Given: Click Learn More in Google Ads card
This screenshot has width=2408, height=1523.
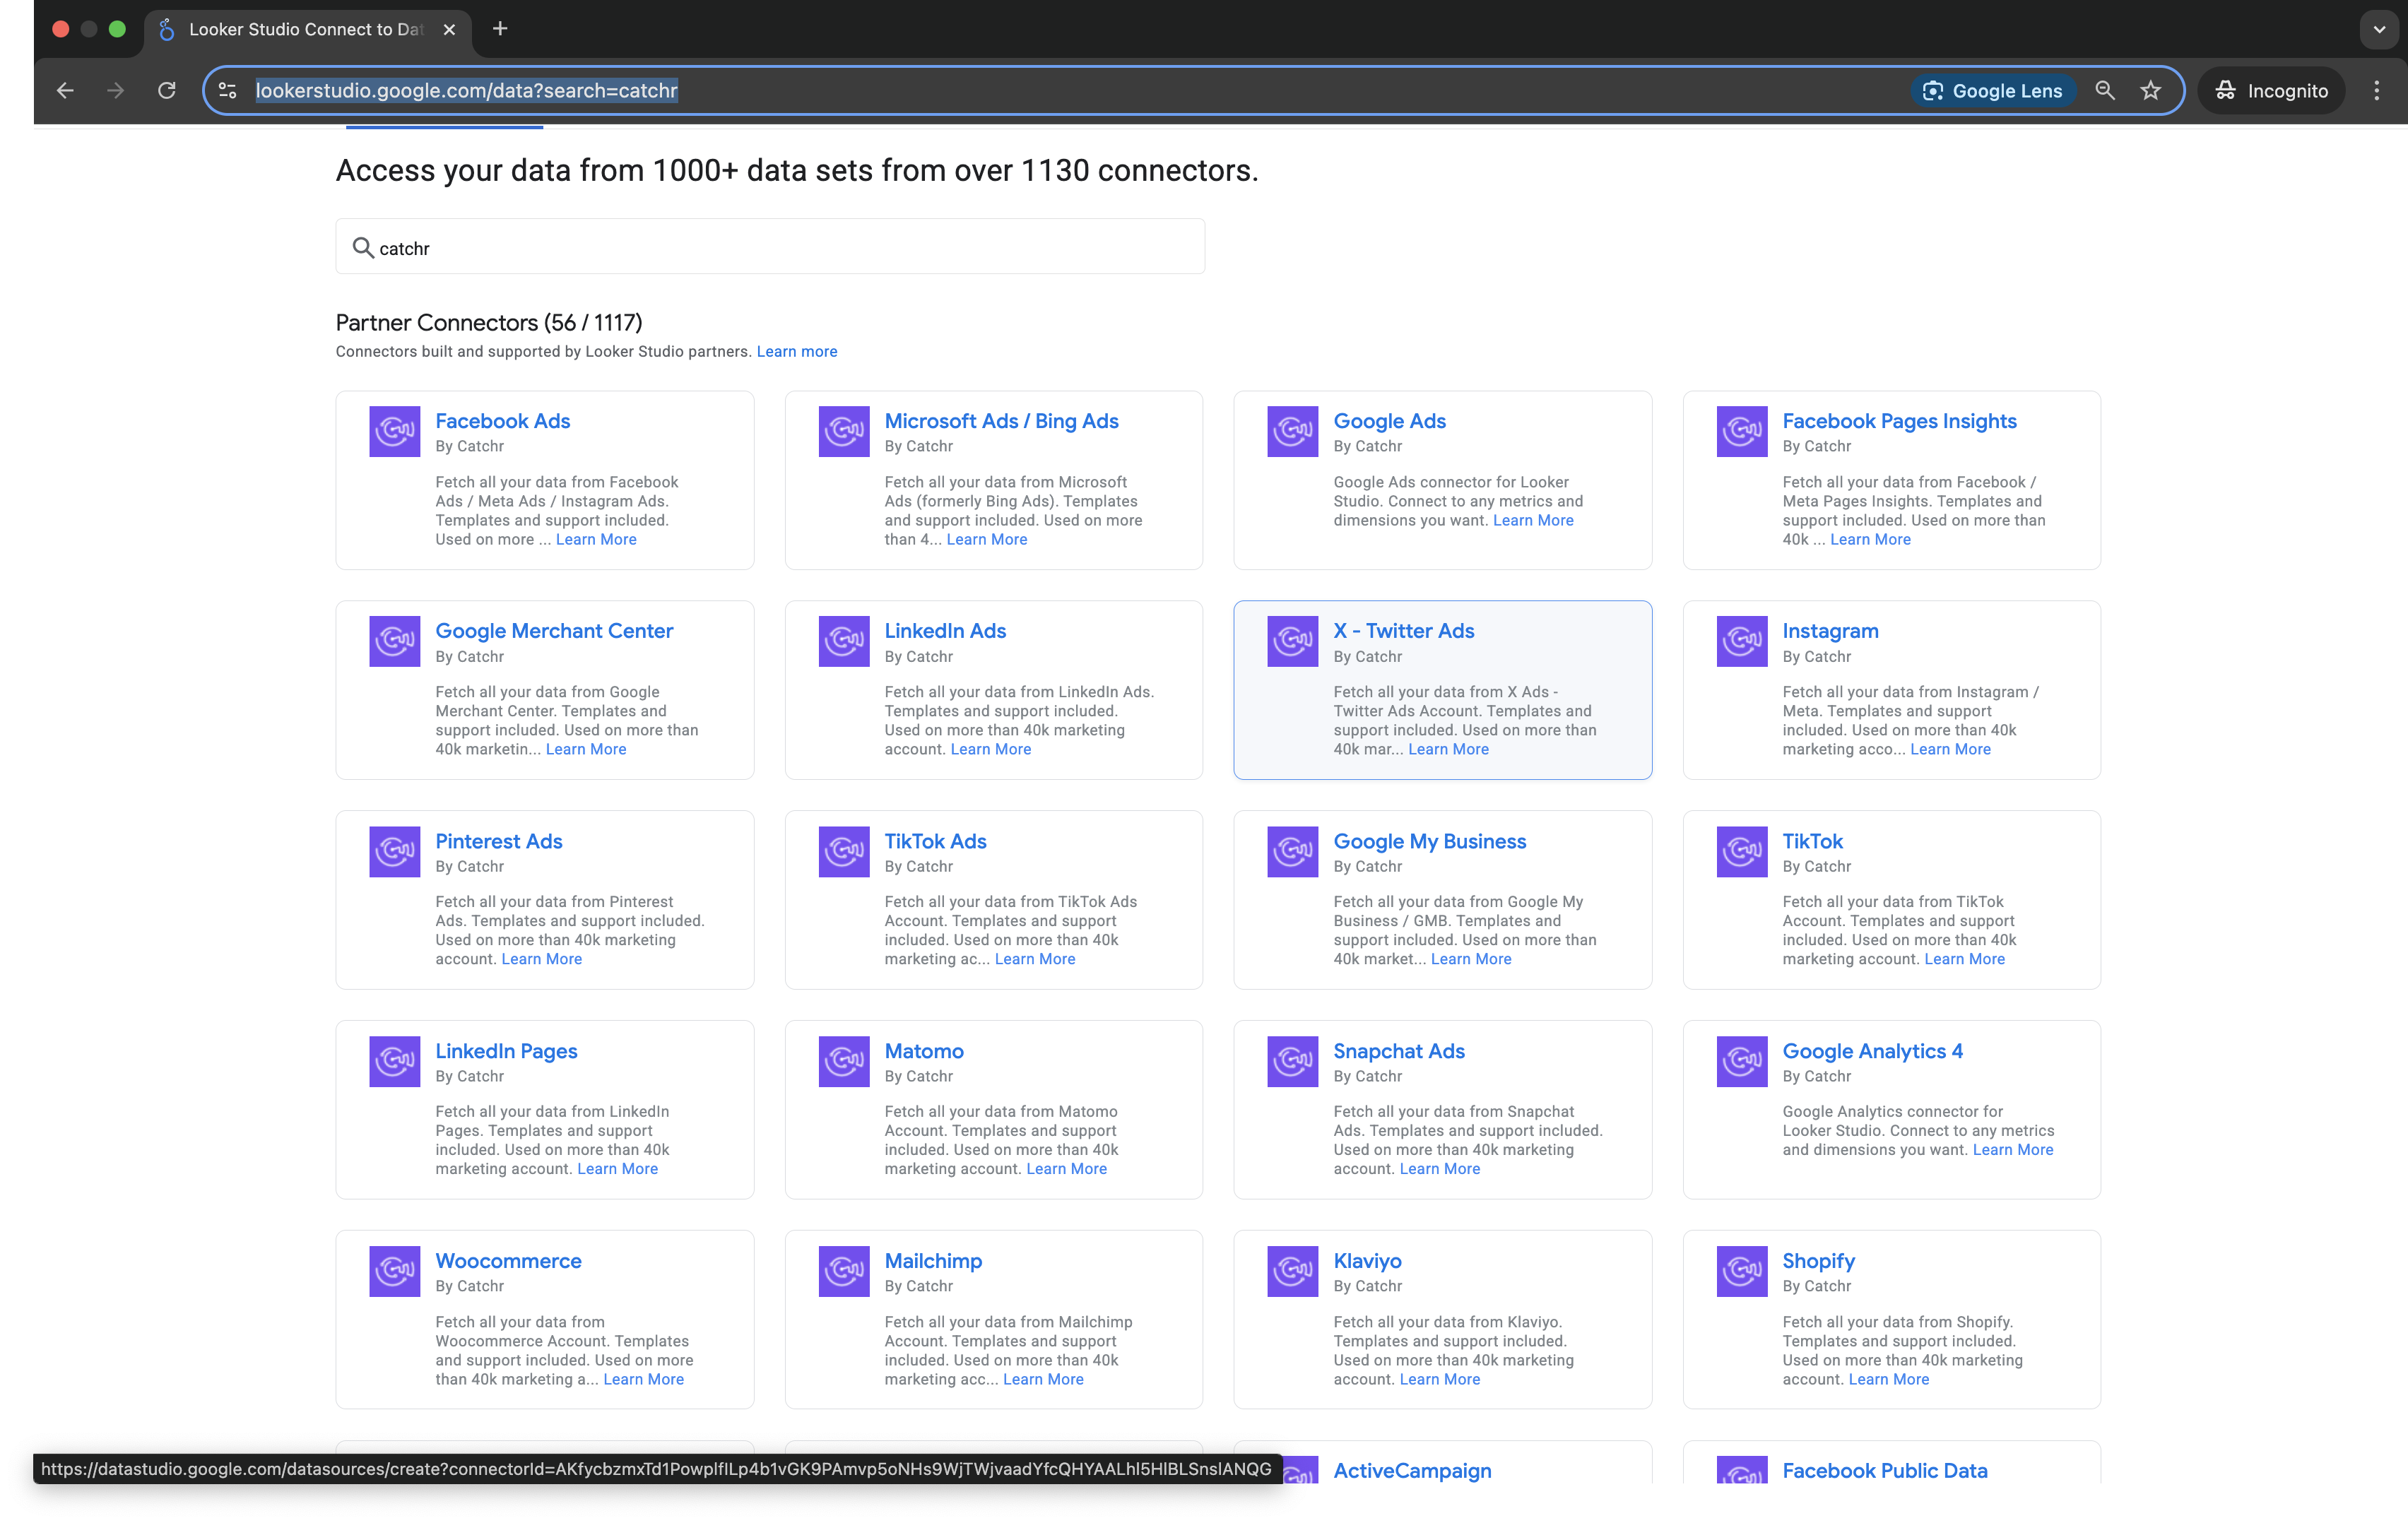Looking at the screenshot, I should click(1533, 520).
